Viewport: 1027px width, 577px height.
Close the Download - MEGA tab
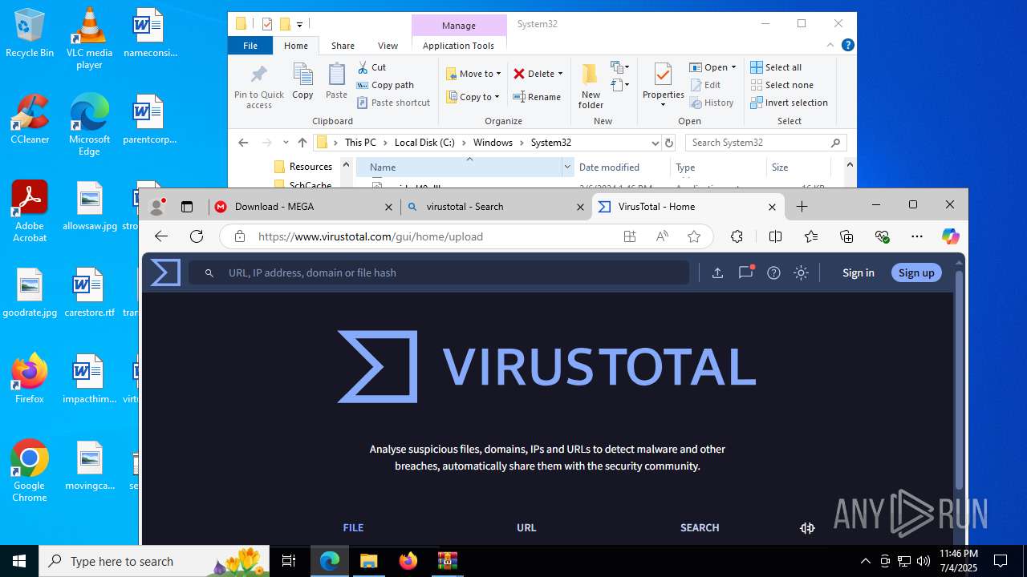coord(389,207)
